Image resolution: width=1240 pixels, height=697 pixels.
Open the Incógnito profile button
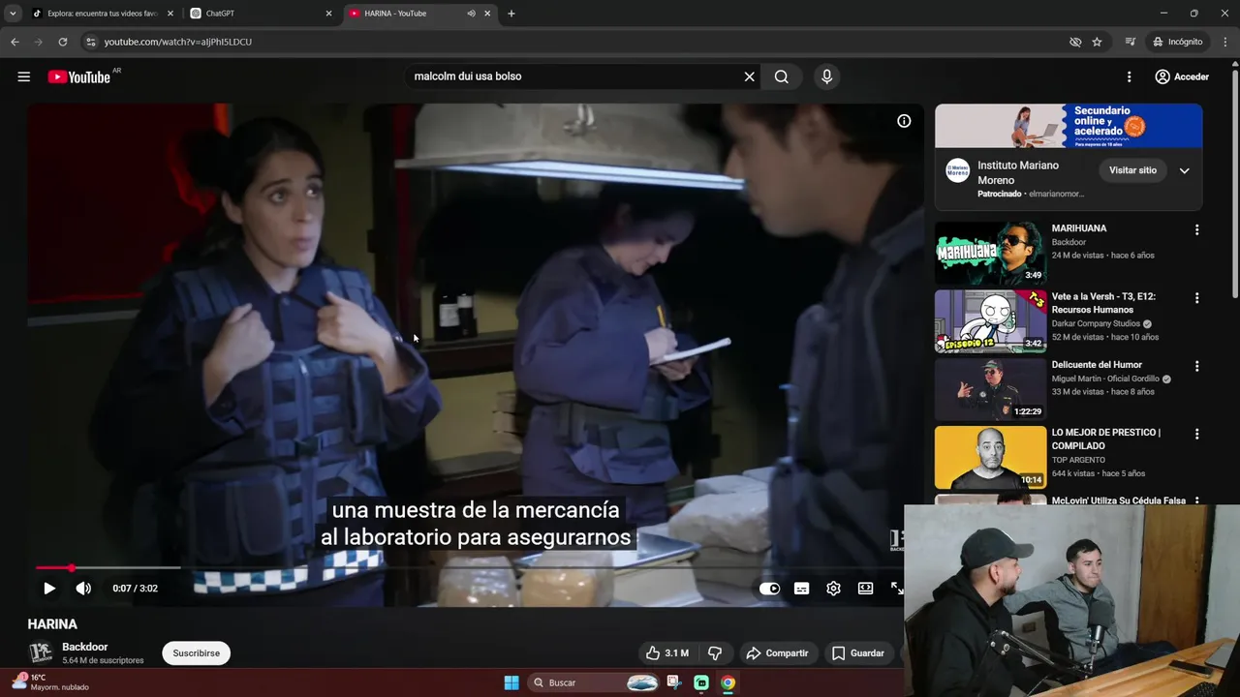click(1178, 42)
